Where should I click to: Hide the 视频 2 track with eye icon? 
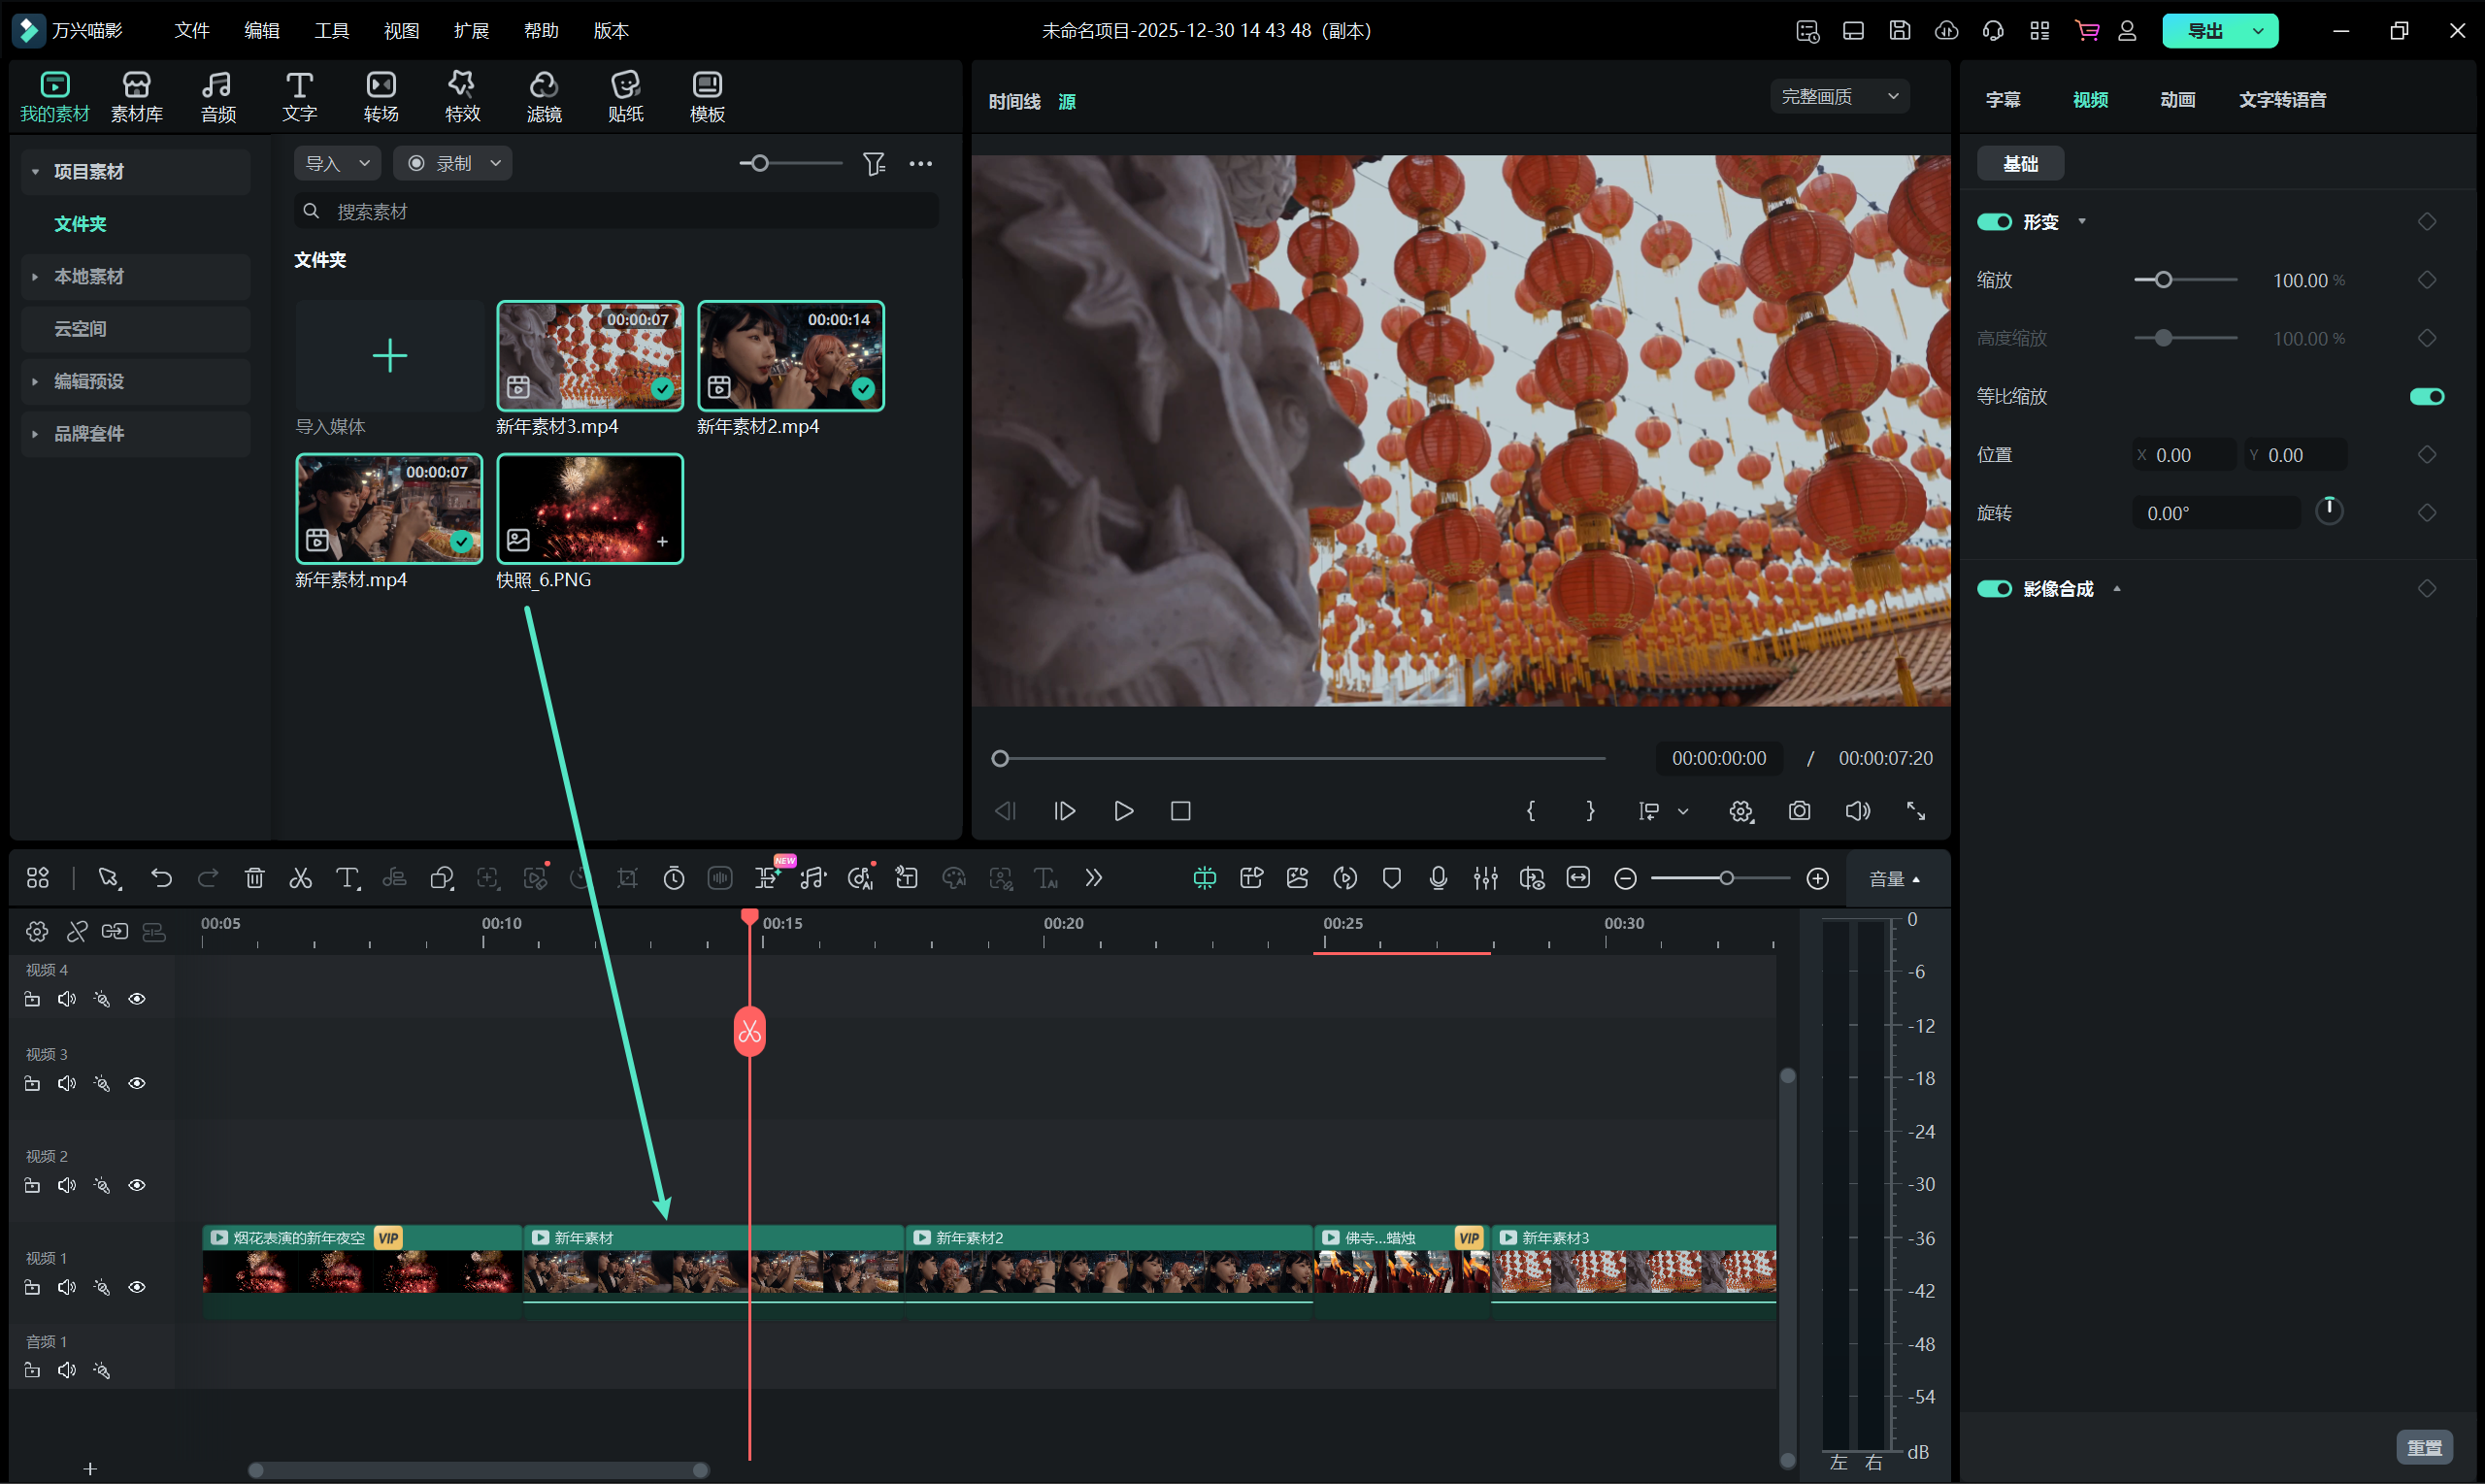(x=137, y=1185)
